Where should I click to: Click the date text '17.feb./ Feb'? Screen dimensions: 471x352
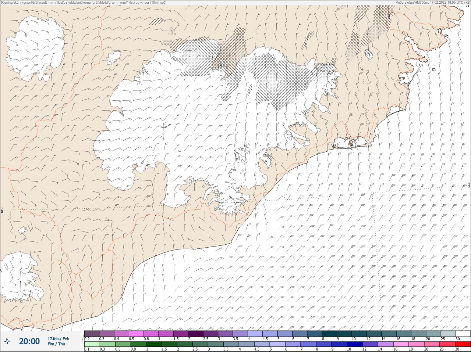pos(58,338)
